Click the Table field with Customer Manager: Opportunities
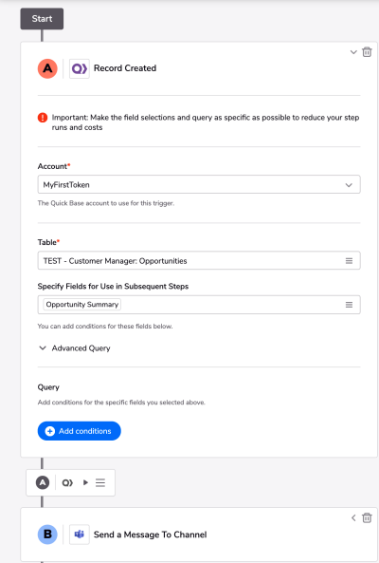This screenshot has width=379, height=563. (x=199, y=261)
